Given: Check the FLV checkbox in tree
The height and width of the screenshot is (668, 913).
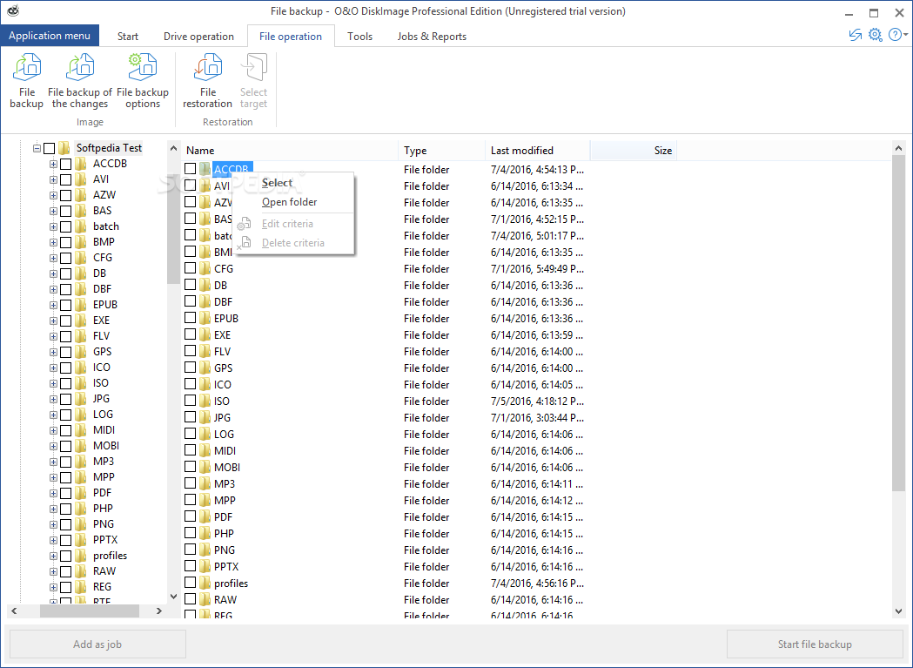Looking at the screenshot, I should coord(66,336).
